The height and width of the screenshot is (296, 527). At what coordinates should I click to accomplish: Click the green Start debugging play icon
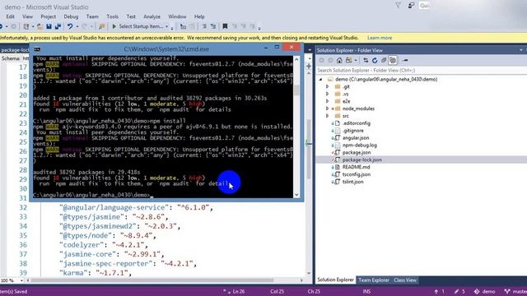pos(114,26)
